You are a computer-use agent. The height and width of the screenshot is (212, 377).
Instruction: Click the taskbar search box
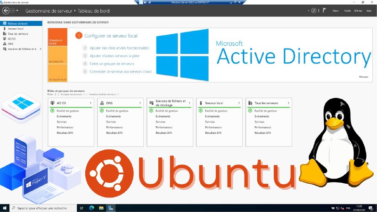click(43, 208)
